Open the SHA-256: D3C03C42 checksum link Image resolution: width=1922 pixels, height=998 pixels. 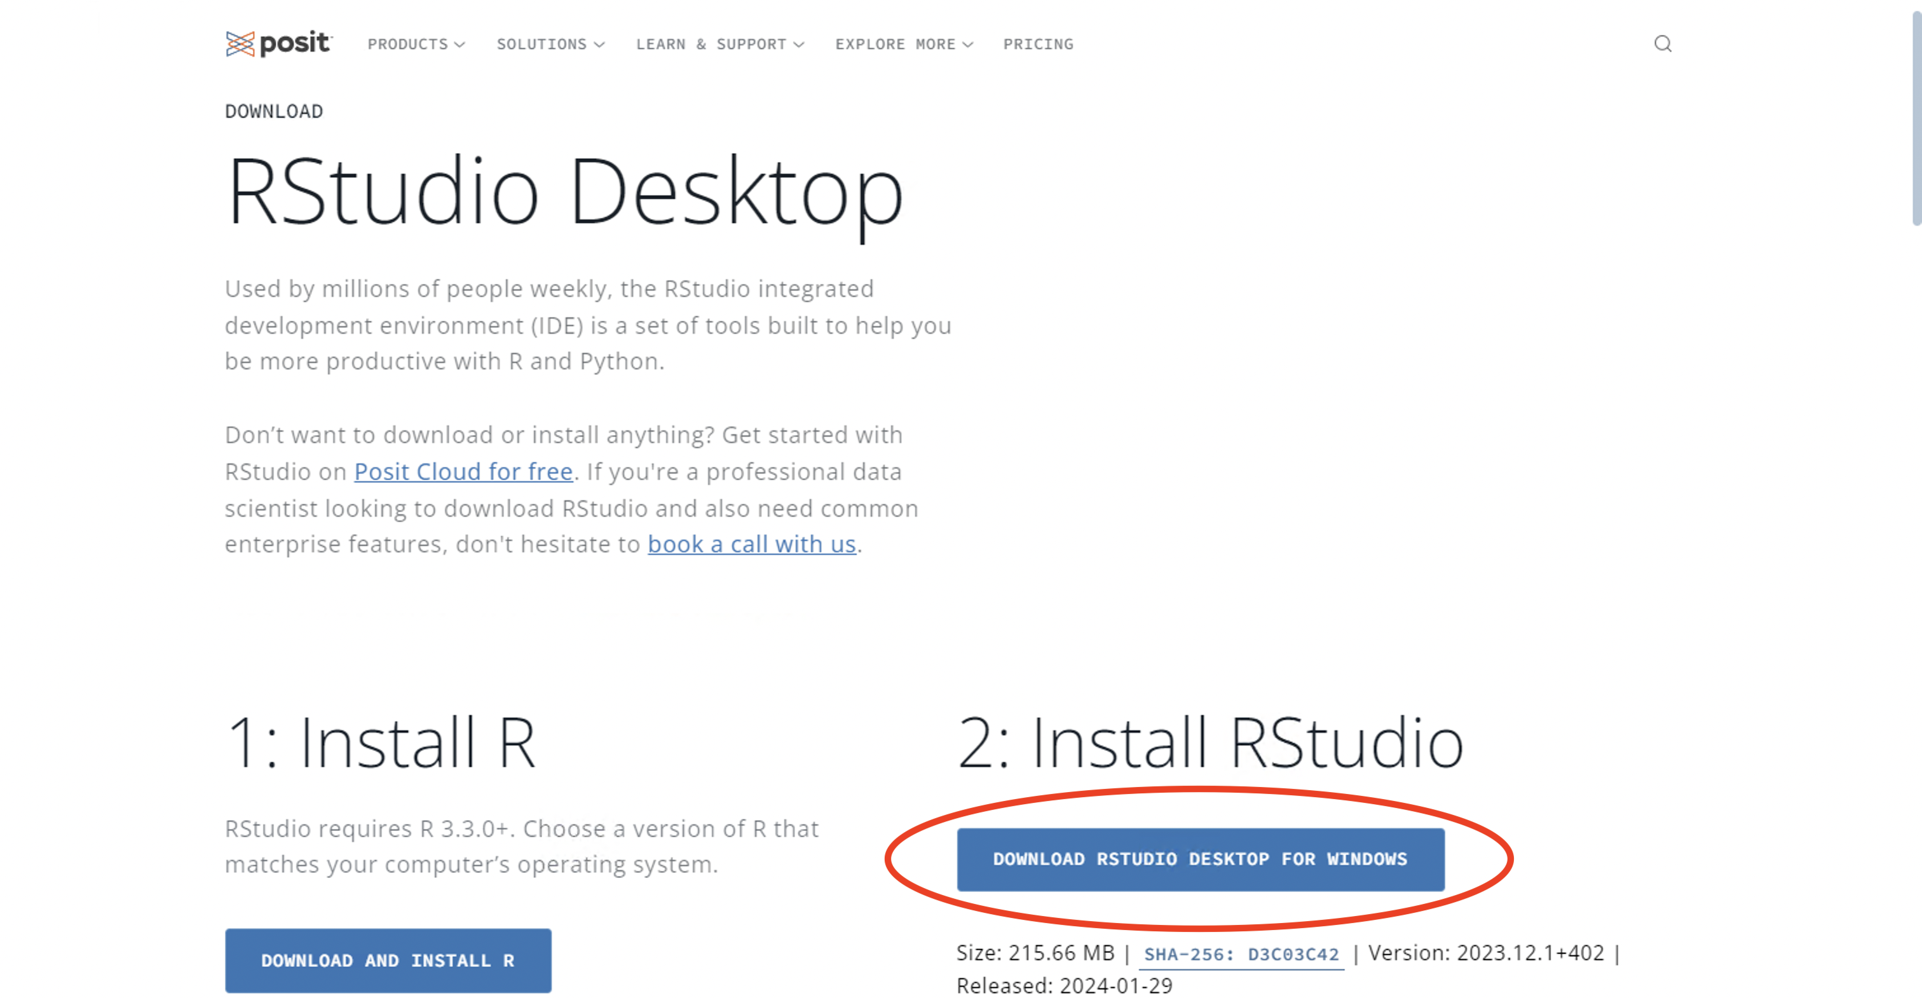(1241, 954)
